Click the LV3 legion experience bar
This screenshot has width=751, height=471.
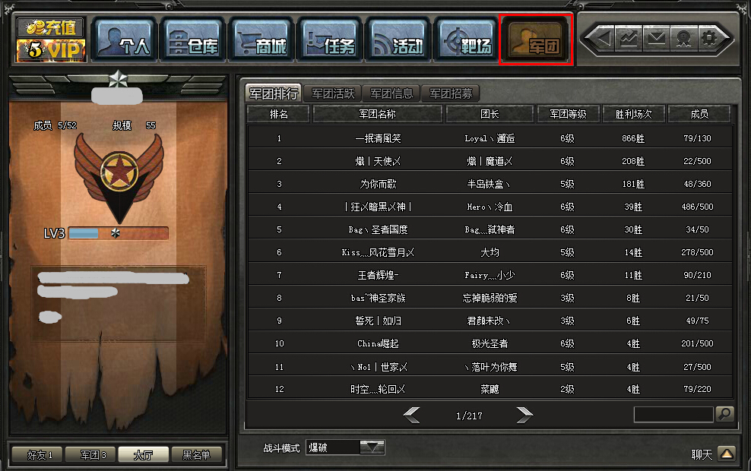coord(119,233)
